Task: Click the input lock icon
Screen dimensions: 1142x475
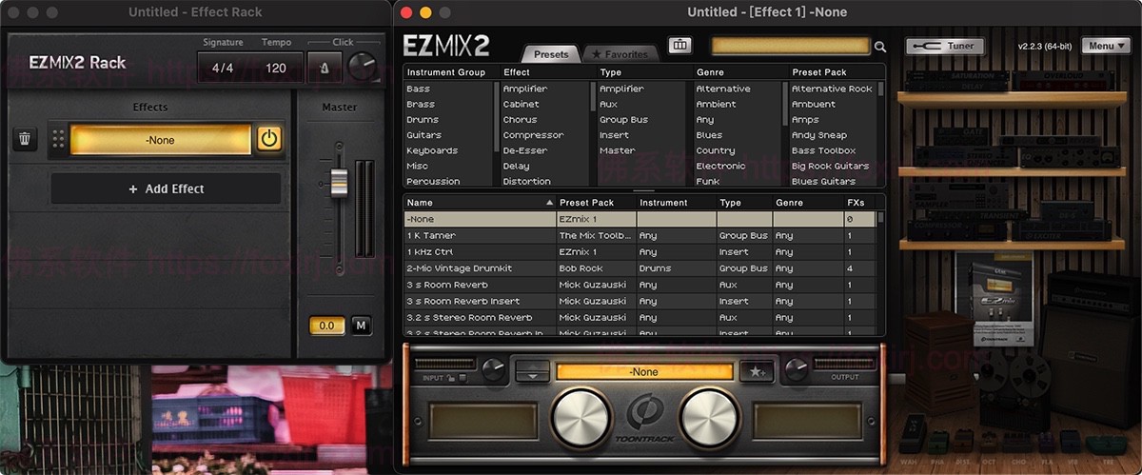Action: pyautogui.click(x=452, y=379)
